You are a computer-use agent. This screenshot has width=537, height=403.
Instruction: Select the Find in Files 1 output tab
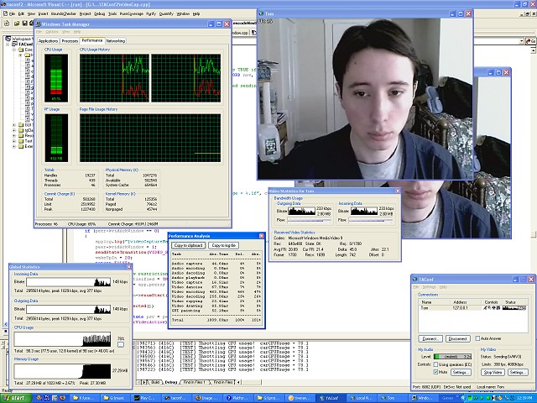[x=194, y=382]
